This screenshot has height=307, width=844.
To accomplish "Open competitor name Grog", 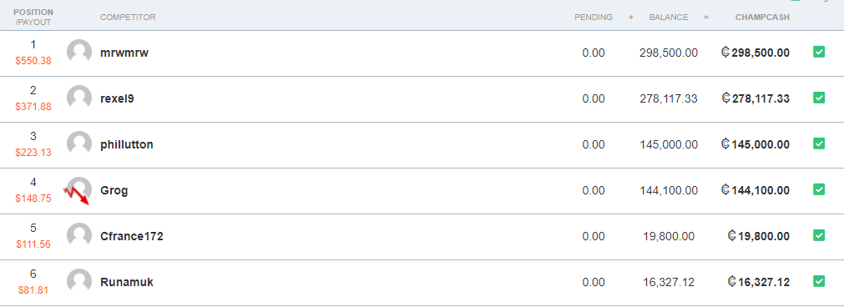I will tap(114, 191).
